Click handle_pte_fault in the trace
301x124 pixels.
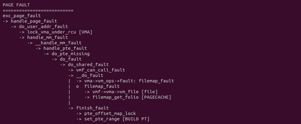click(65, 48)
